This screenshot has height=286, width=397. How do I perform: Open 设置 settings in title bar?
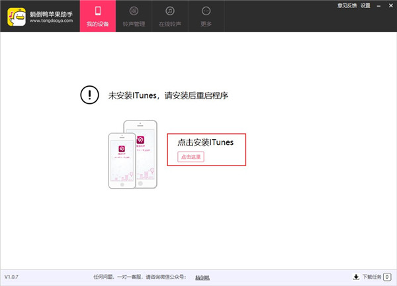pyautogui.click(x=365, y=5)
